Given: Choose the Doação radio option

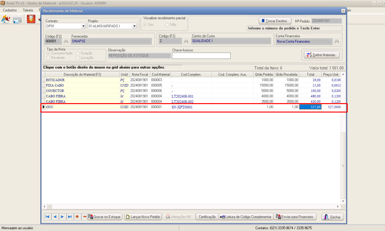Looking at the screenshot, I should 78,53.
